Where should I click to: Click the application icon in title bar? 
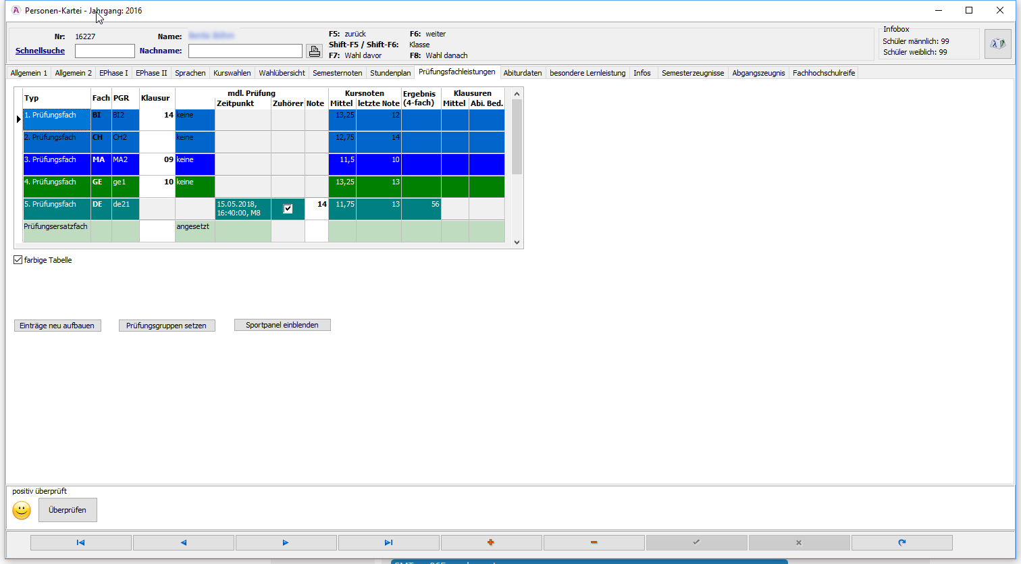coord(16,10)
